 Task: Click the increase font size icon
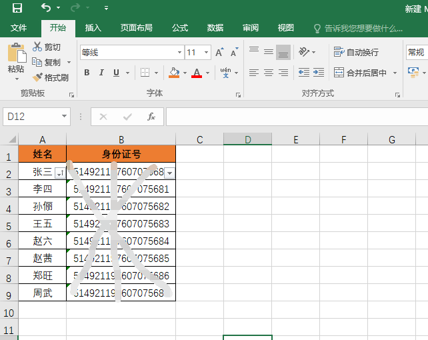(x=220, y=52)
